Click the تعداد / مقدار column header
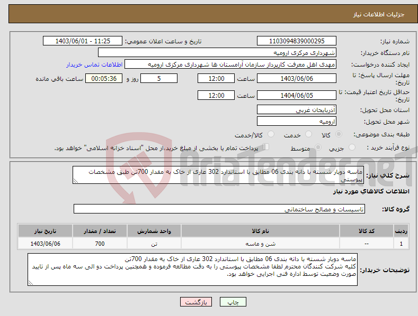Image resolution: width=418 pixels, height=316 pixels. coord(100,231)
